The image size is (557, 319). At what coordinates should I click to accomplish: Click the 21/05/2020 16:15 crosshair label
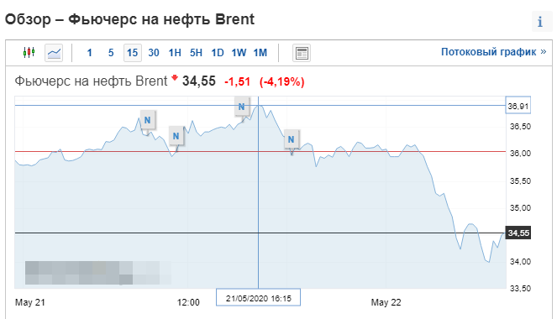[x=258, y=298]
